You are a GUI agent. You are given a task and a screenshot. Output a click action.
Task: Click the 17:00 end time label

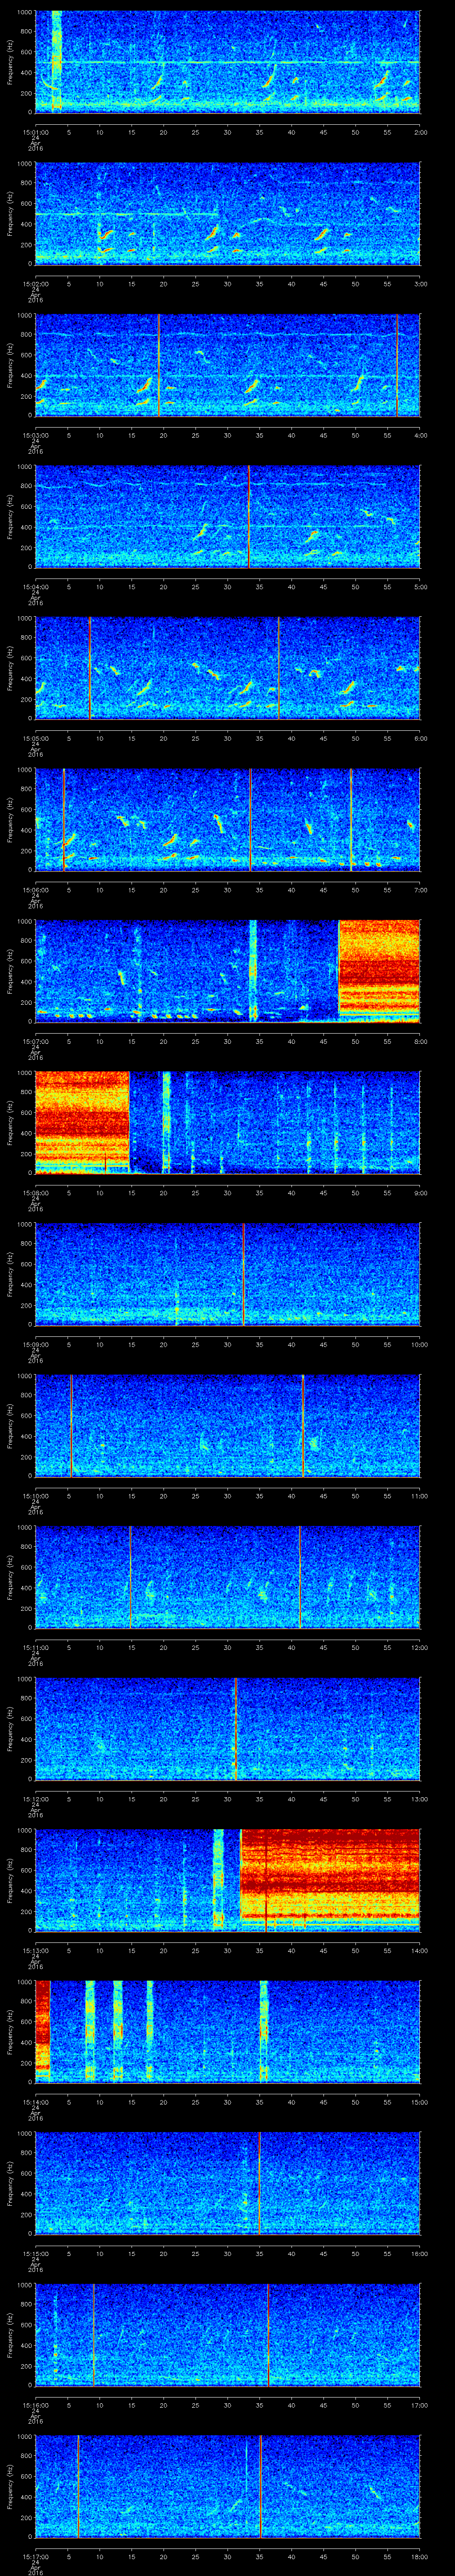coord(419,2404)
